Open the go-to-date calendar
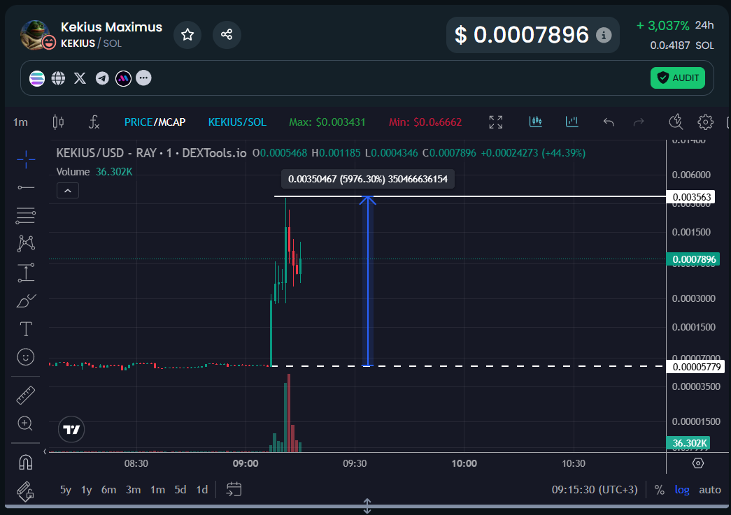Screen dimensions: 731x515 (x=234, y=489)
